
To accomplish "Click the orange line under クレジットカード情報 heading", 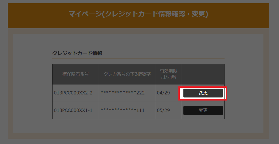I will 138,58.
